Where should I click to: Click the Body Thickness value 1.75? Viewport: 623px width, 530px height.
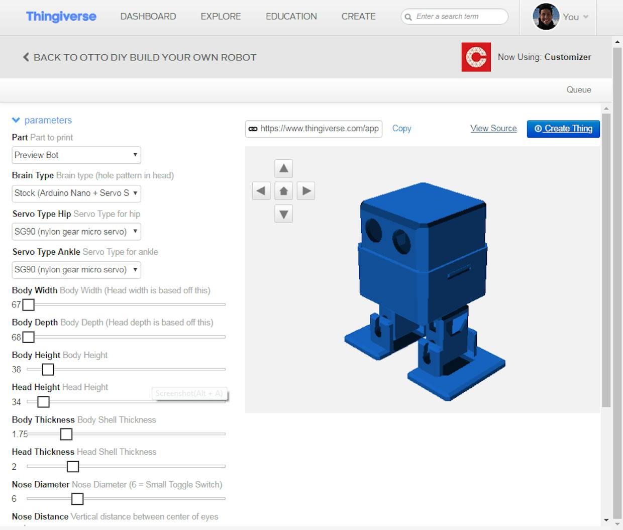[x=20, y=435]
